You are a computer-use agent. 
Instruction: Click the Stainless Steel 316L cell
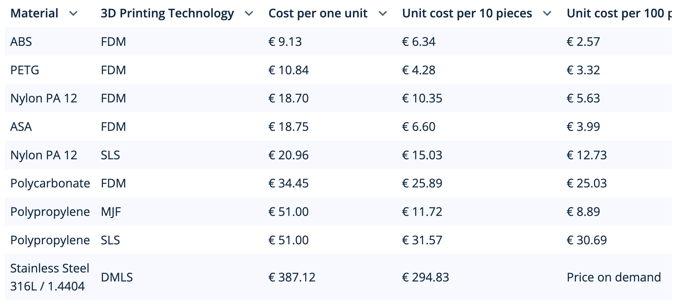(x=49, y=277)
